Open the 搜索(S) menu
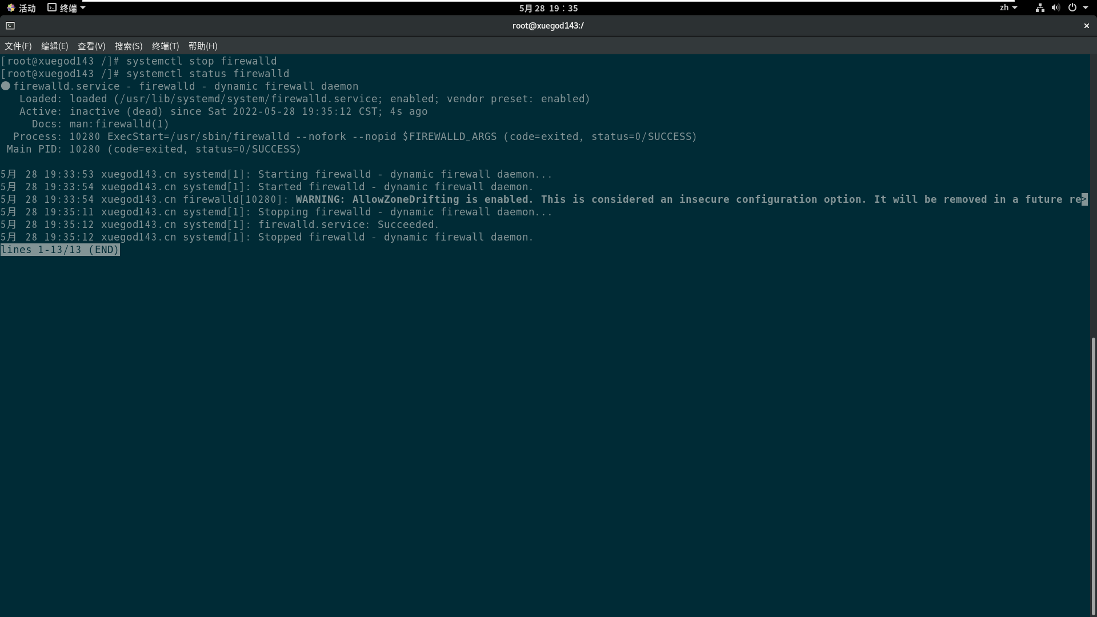The height and width of the screenshot is (617, 1097). pos(129,46)
